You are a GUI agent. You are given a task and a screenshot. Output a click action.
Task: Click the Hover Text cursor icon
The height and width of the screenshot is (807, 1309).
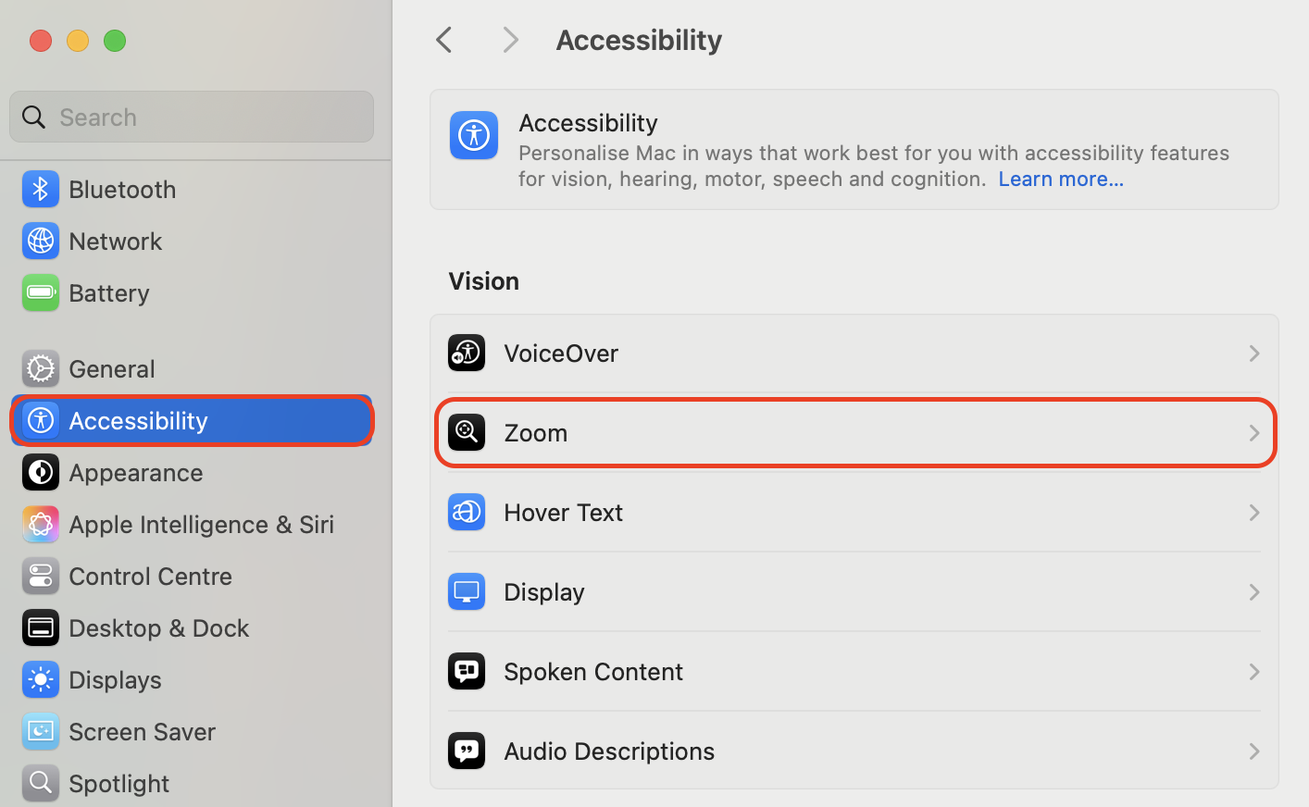(x=466, y=512)
